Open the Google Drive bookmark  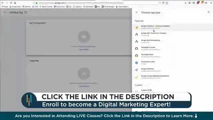point(15,7)
